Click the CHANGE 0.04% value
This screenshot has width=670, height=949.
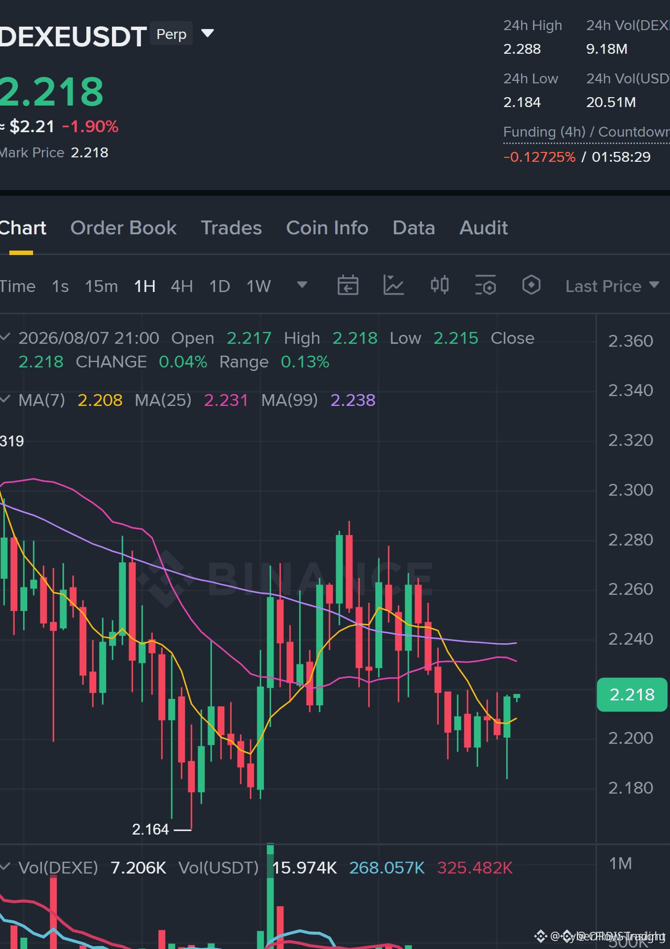coord(183,362)
